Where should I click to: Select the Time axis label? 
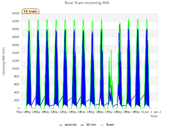154,116
